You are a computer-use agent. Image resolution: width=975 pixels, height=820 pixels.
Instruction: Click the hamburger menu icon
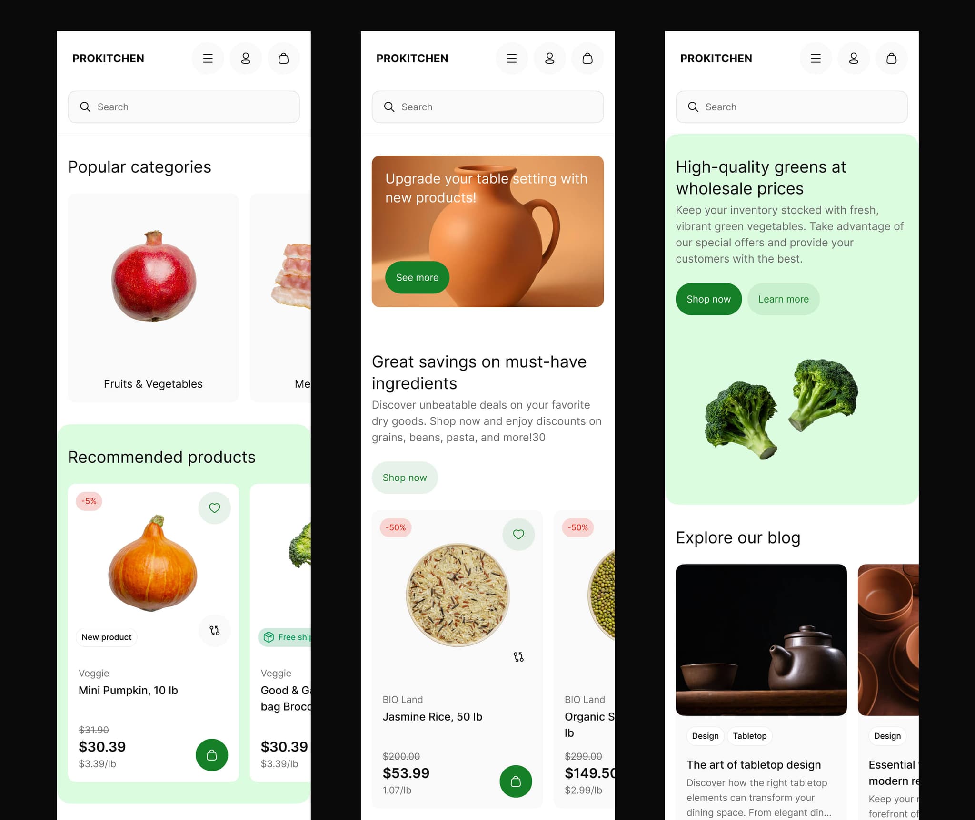coord(209,58)
